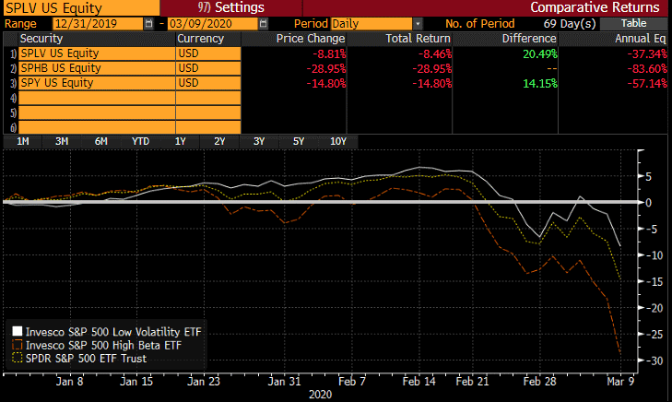The height and width of the screenshot is (402, 672).
Task: Click the empty security field in row 5
Action: point(97,112)
